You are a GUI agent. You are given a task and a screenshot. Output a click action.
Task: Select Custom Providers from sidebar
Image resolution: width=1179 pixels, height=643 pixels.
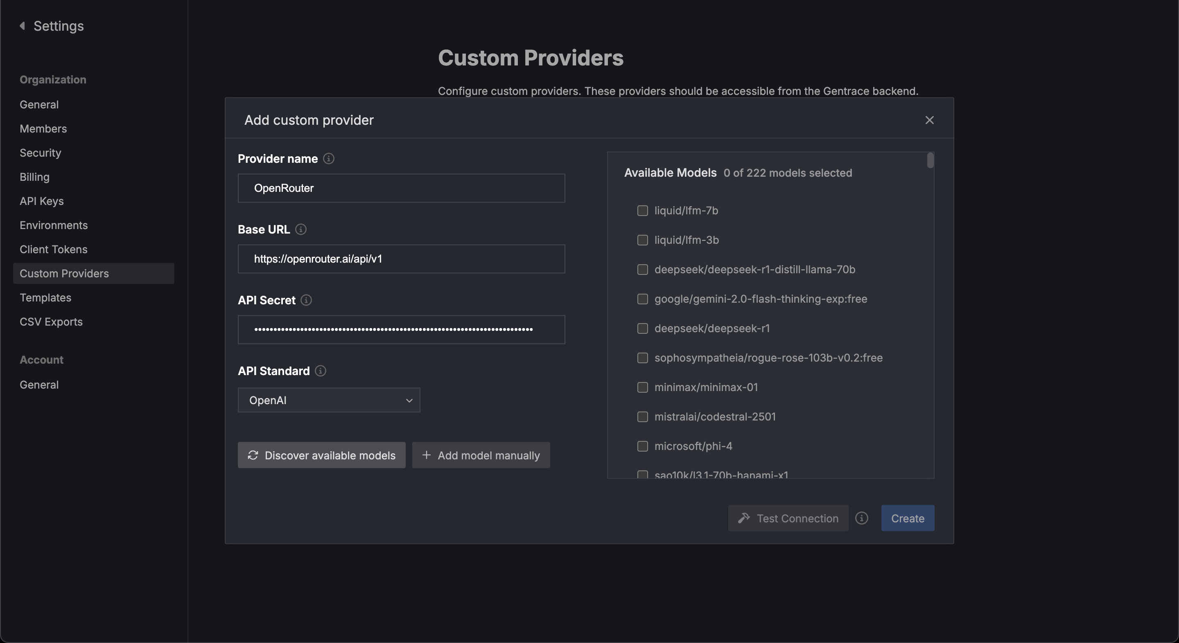[63, 273]
